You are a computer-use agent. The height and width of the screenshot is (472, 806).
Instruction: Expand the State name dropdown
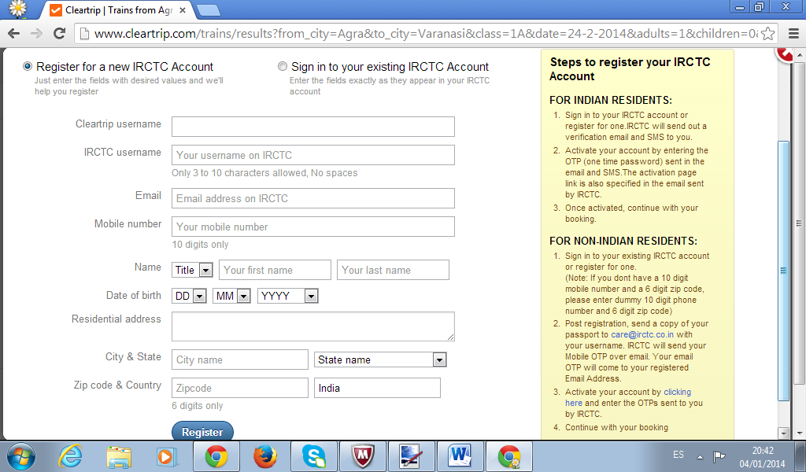tap(380, 360)
